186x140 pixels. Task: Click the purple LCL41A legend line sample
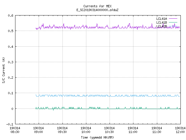click(x=173, y=19)
